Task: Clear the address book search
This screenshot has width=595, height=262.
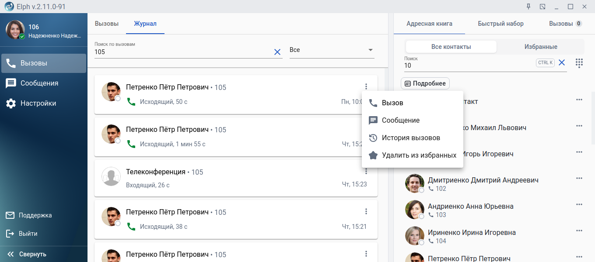Action: coord(562,62)
